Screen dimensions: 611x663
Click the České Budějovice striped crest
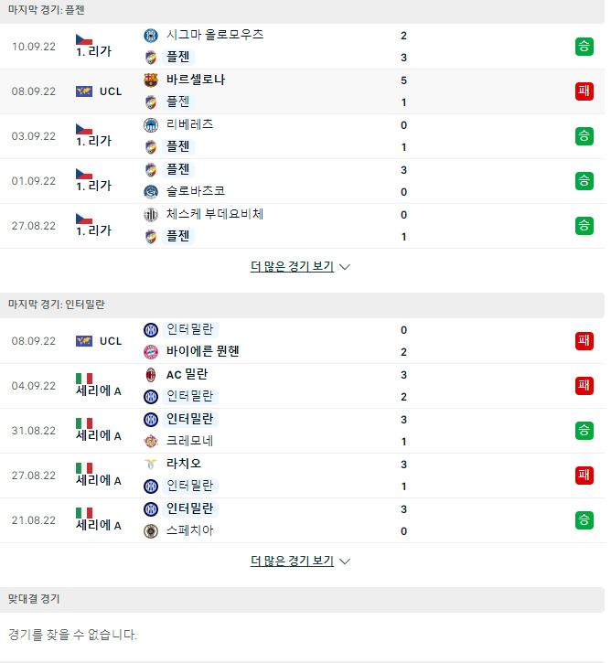pos(151,214)
